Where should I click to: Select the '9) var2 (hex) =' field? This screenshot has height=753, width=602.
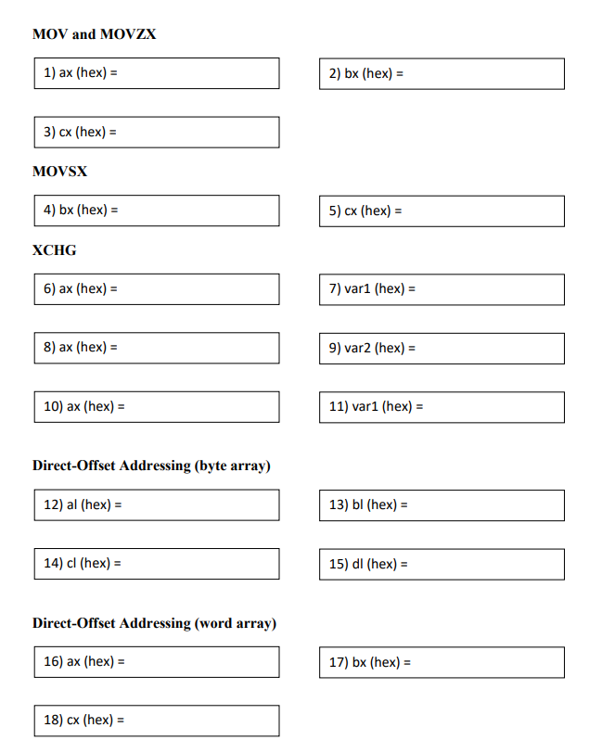pos(442,349)
